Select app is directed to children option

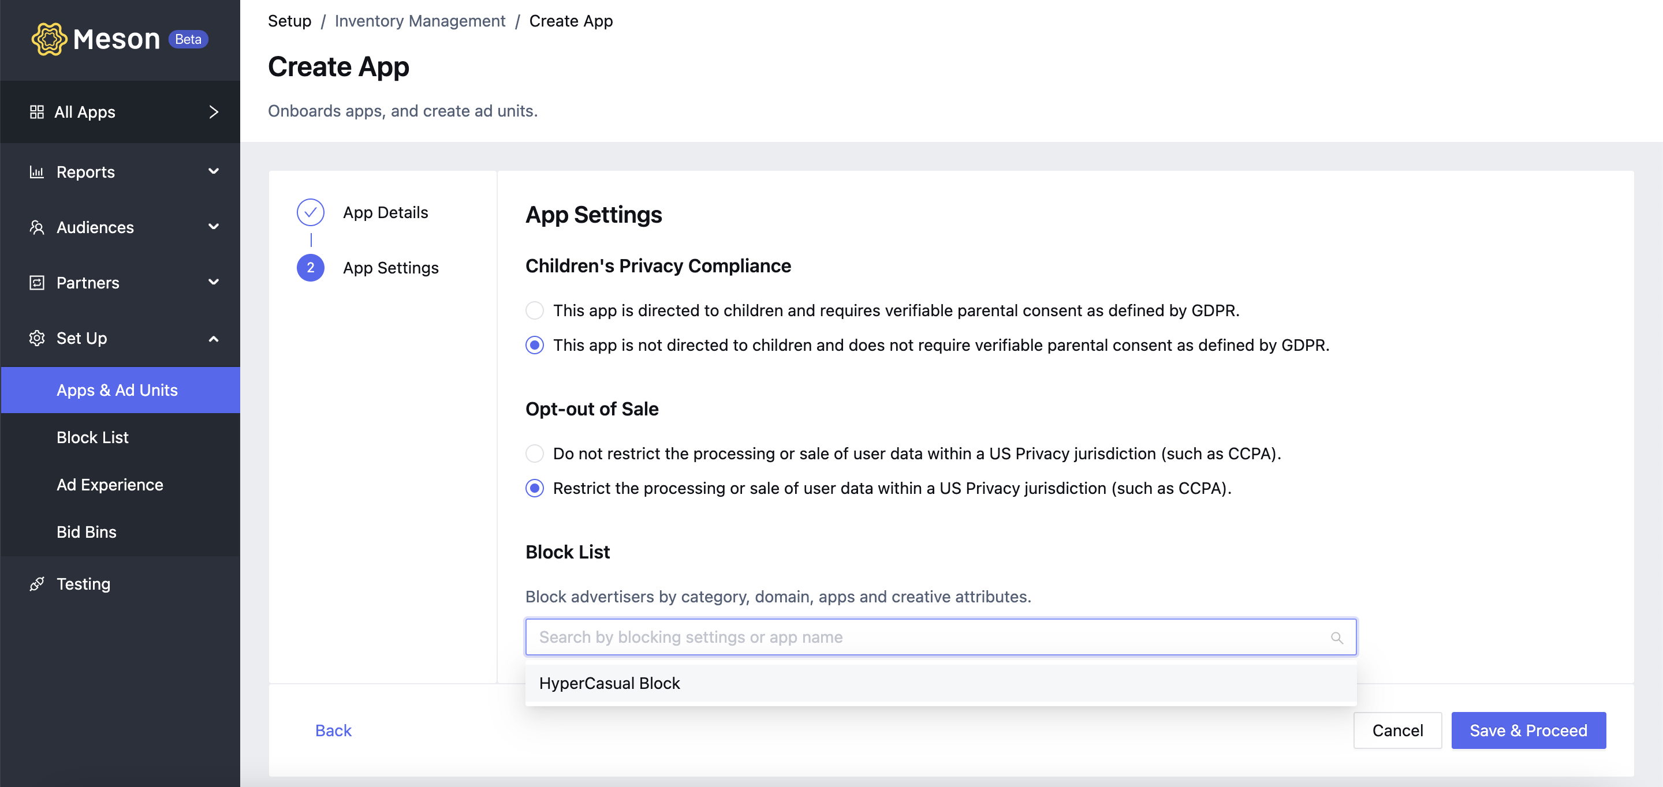tap(535, 310)
